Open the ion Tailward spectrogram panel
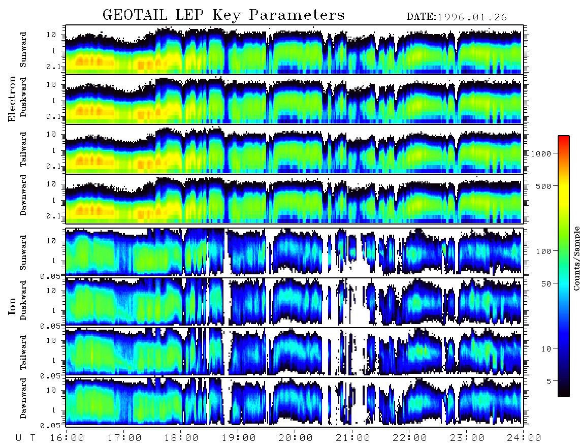Screen dimensions: 580x447 tap(295, 352)
